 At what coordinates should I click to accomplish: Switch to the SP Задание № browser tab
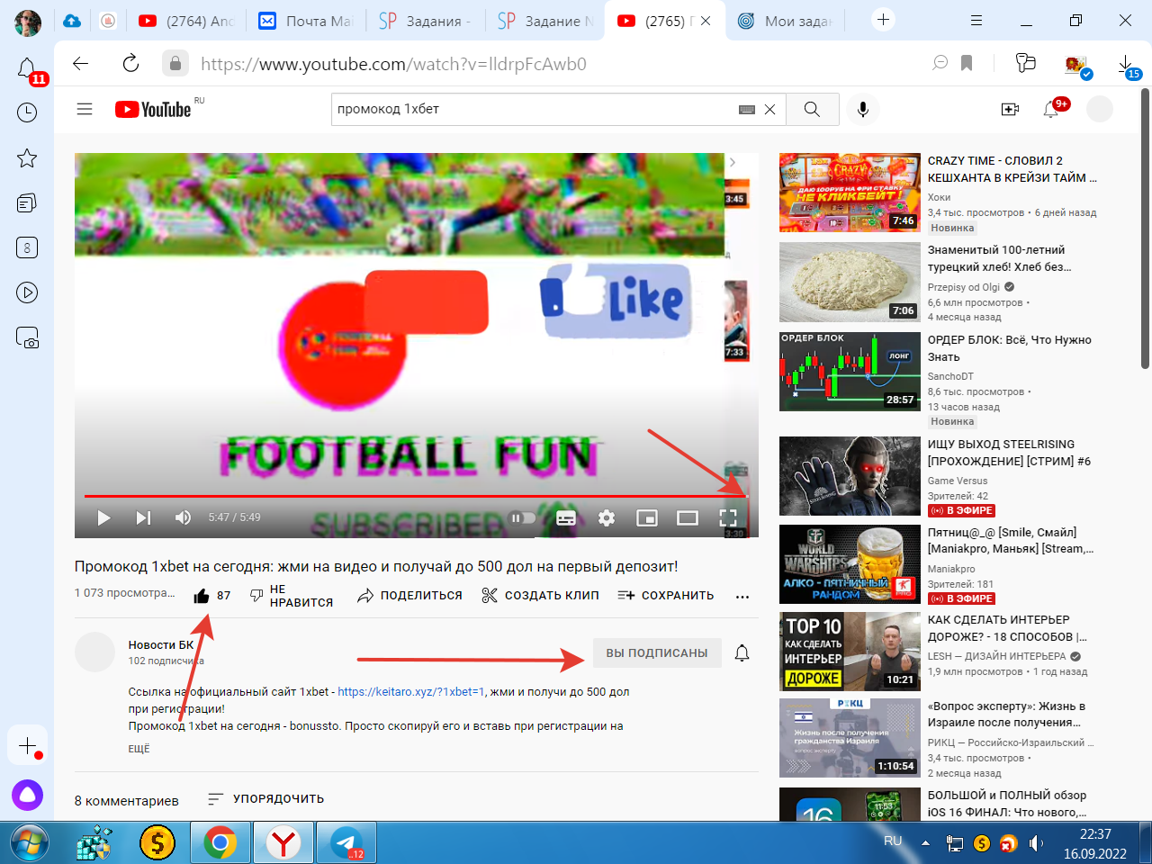tap(544, 21)
